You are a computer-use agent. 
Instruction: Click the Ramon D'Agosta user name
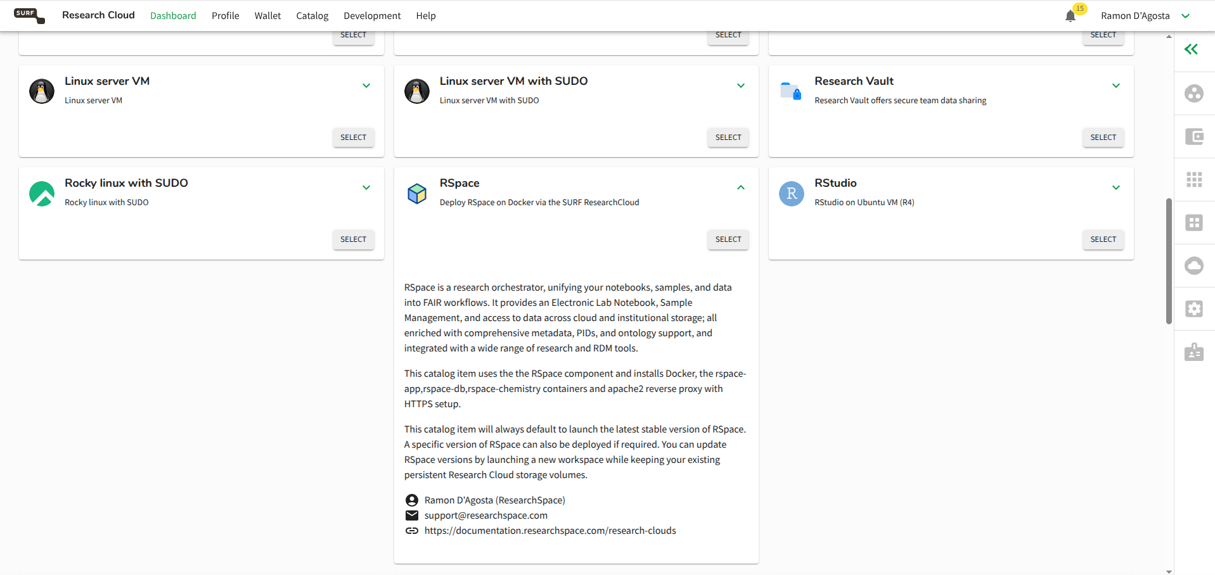(x=1135, y=16)
